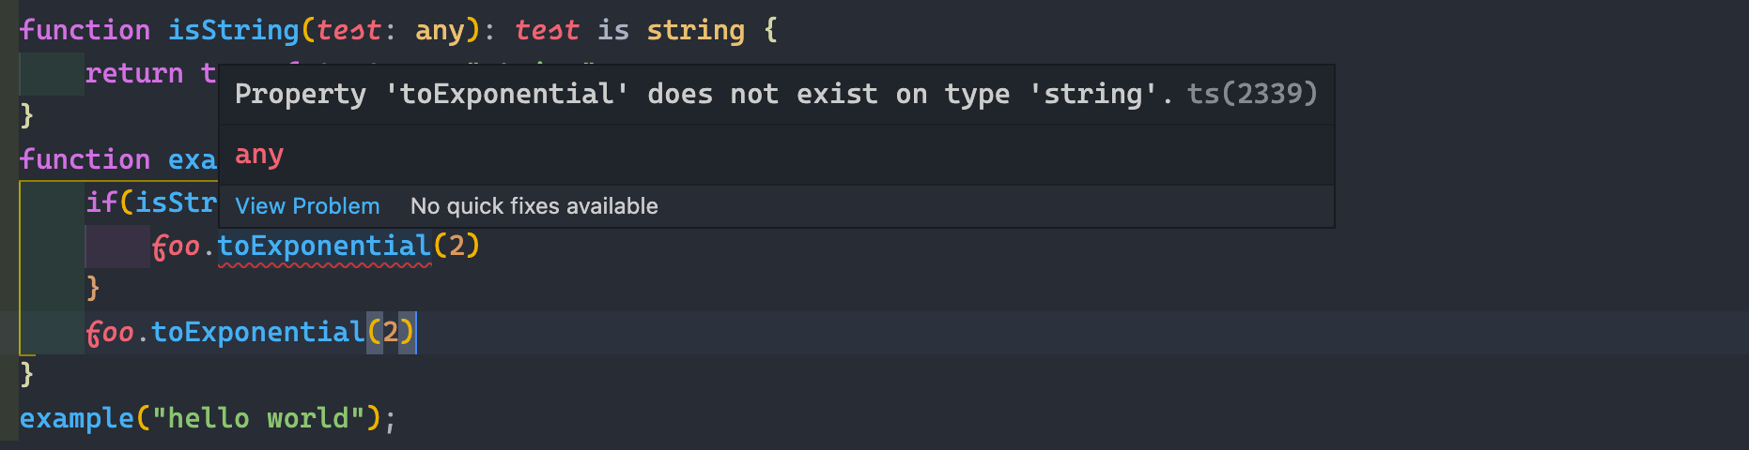The height and width of the screenshot is (450, 1749).
Task: Click 'foo' on the underlined error line
Action: point(176,246)
